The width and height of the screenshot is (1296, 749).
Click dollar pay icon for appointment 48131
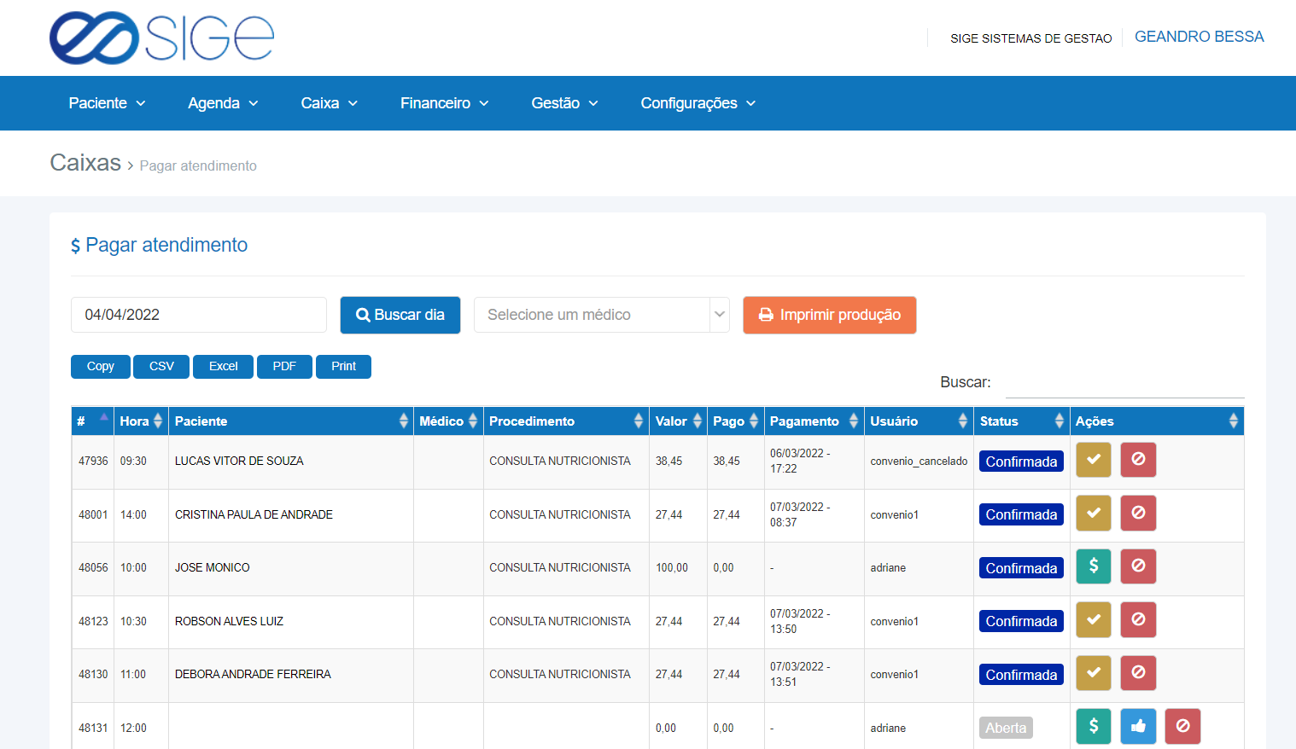(x=1093, y=726)
